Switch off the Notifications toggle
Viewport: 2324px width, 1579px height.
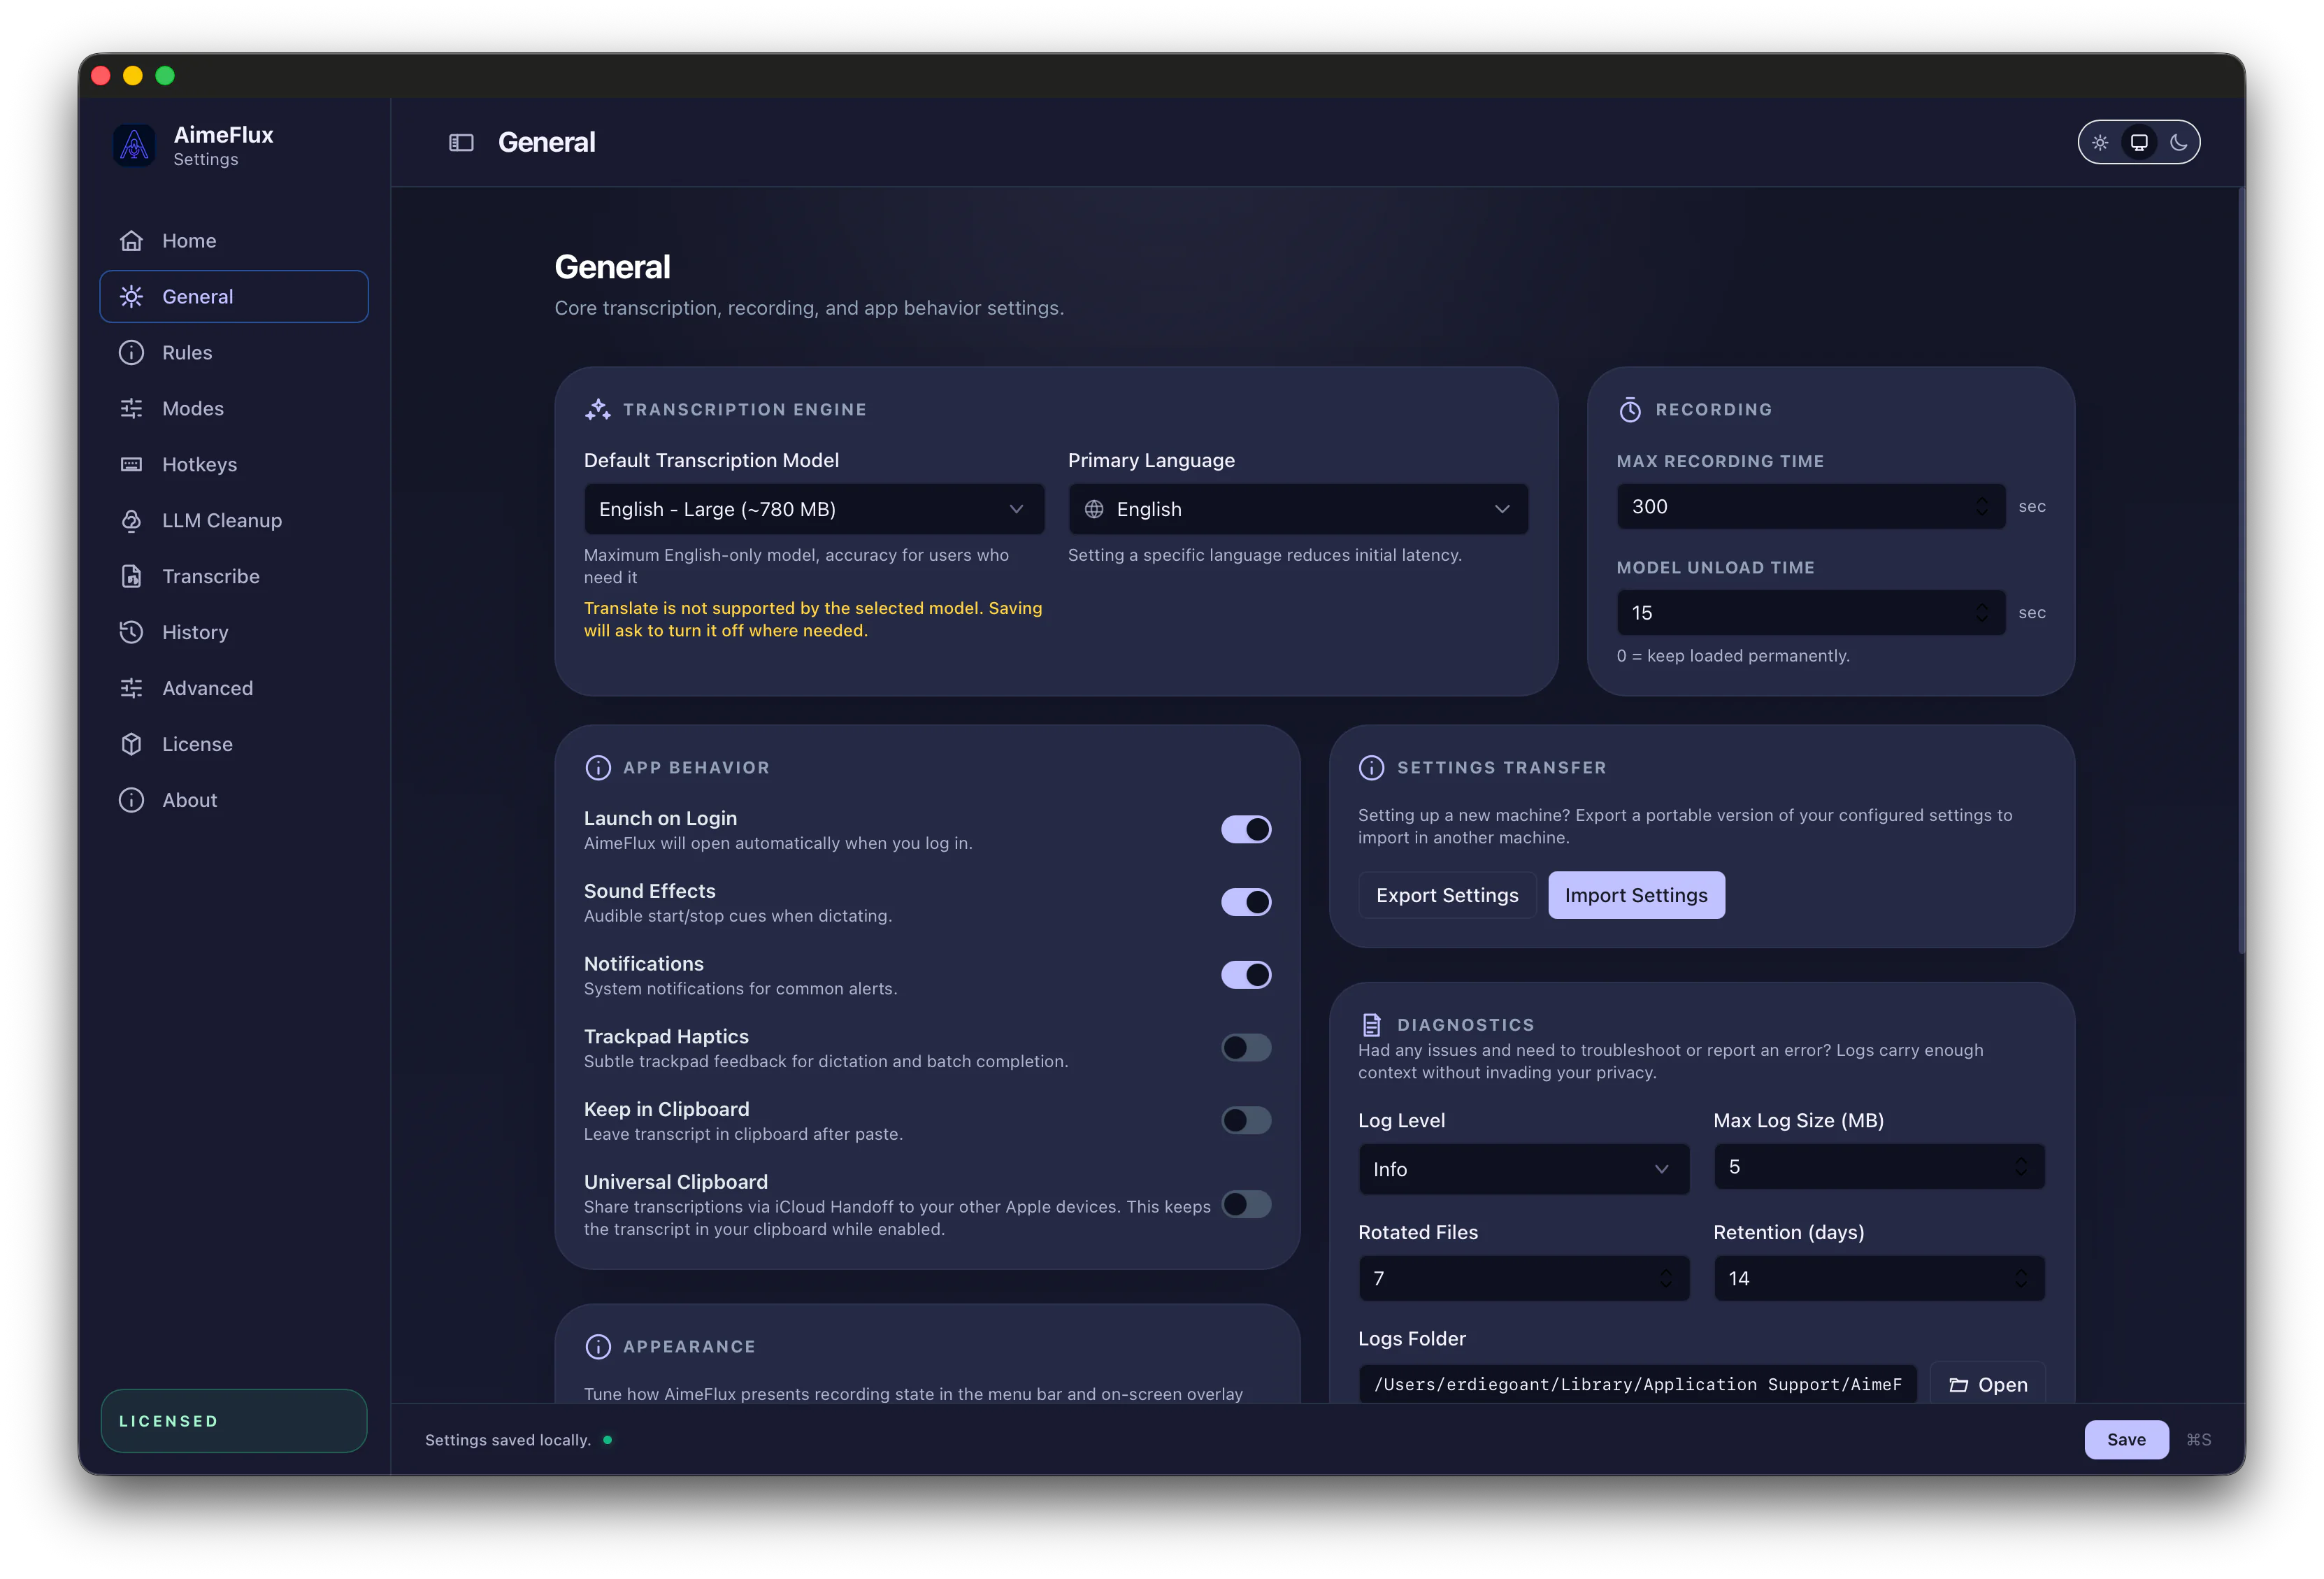(x=1246, y=975)
